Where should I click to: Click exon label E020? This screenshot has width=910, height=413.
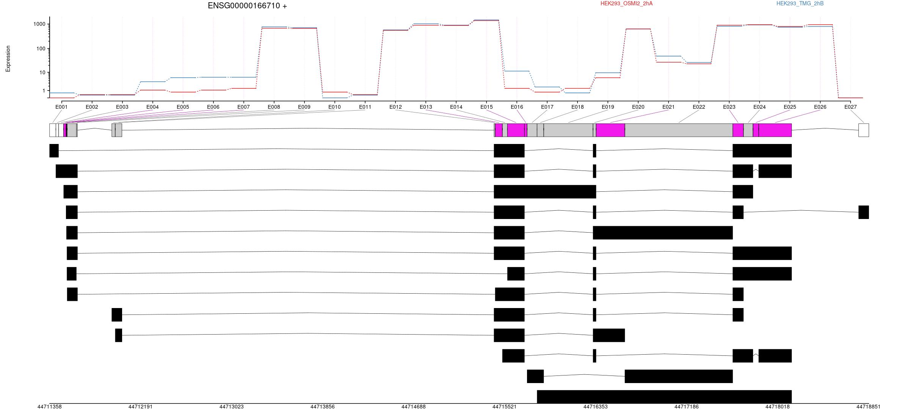[638, 107]
